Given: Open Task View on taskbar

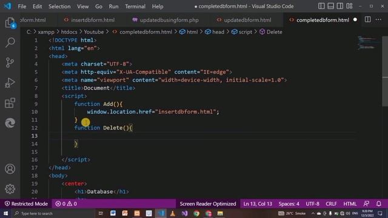Looking at the screenshot, I should pos(101,213).
